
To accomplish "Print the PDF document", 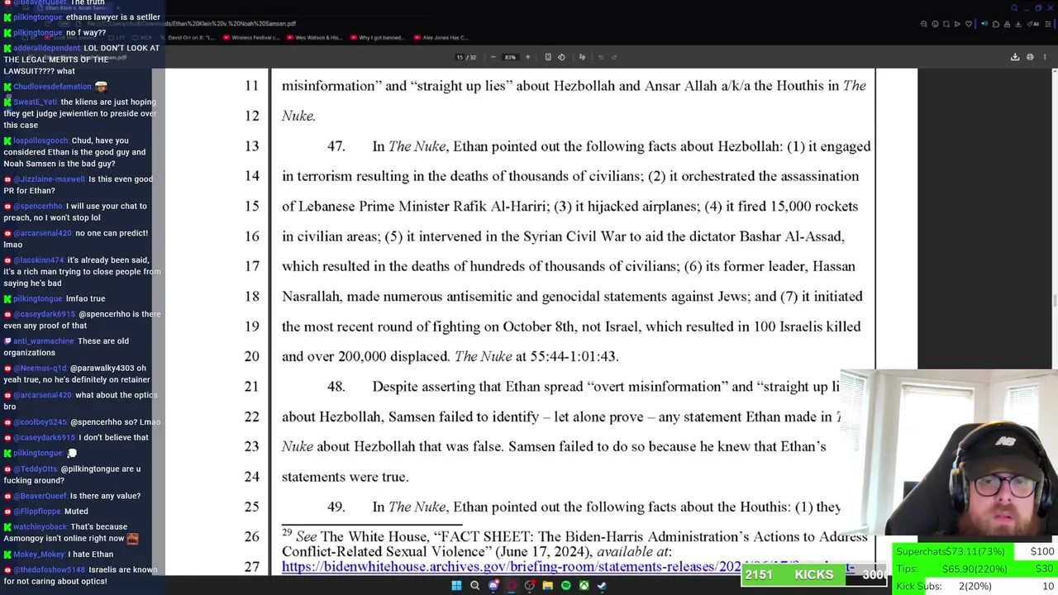I will pos(1030,57).
